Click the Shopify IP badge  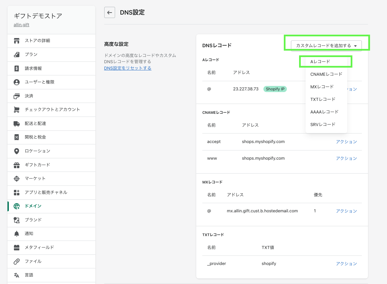tap(275, 89)
